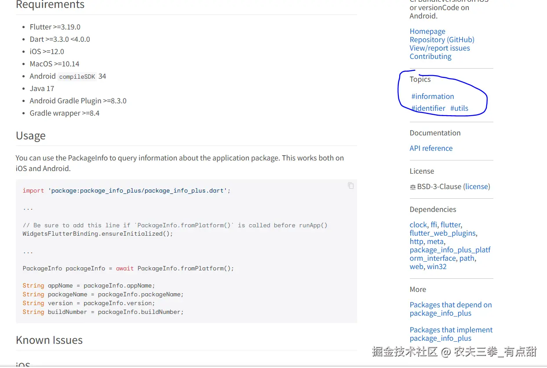The width and height of the screenshot is (547, 368).
Task: Click the More sidebar heading
Action: [418, 289]
